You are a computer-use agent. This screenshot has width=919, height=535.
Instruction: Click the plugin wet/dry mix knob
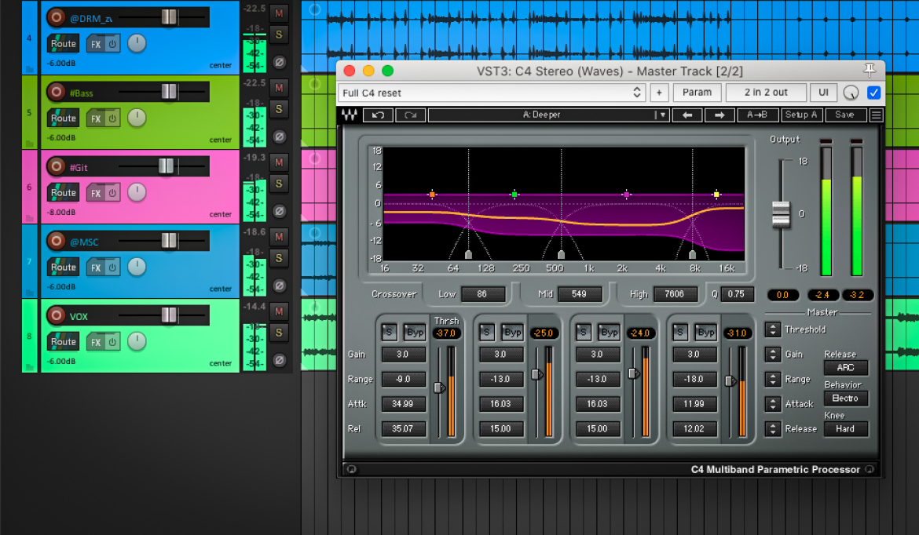coord(851,93)
